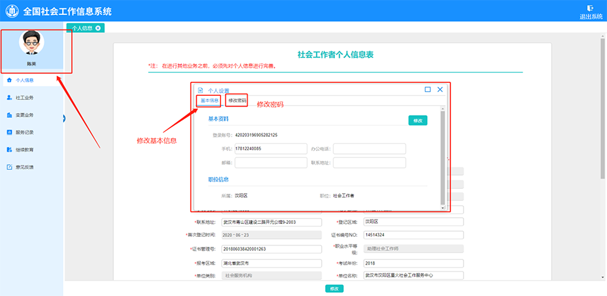Click the 所属 value 汉阳区 in dialog
This screenshot has width=607, height=296.
[241, 195]
